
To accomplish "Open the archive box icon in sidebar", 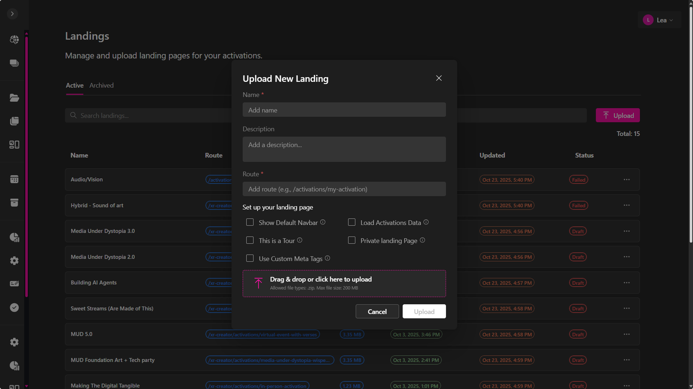I will [14, 203].
